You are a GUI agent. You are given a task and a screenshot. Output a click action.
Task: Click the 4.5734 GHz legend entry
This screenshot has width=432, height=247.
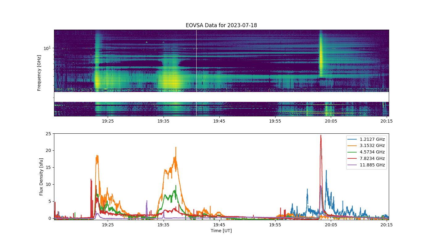367,152
